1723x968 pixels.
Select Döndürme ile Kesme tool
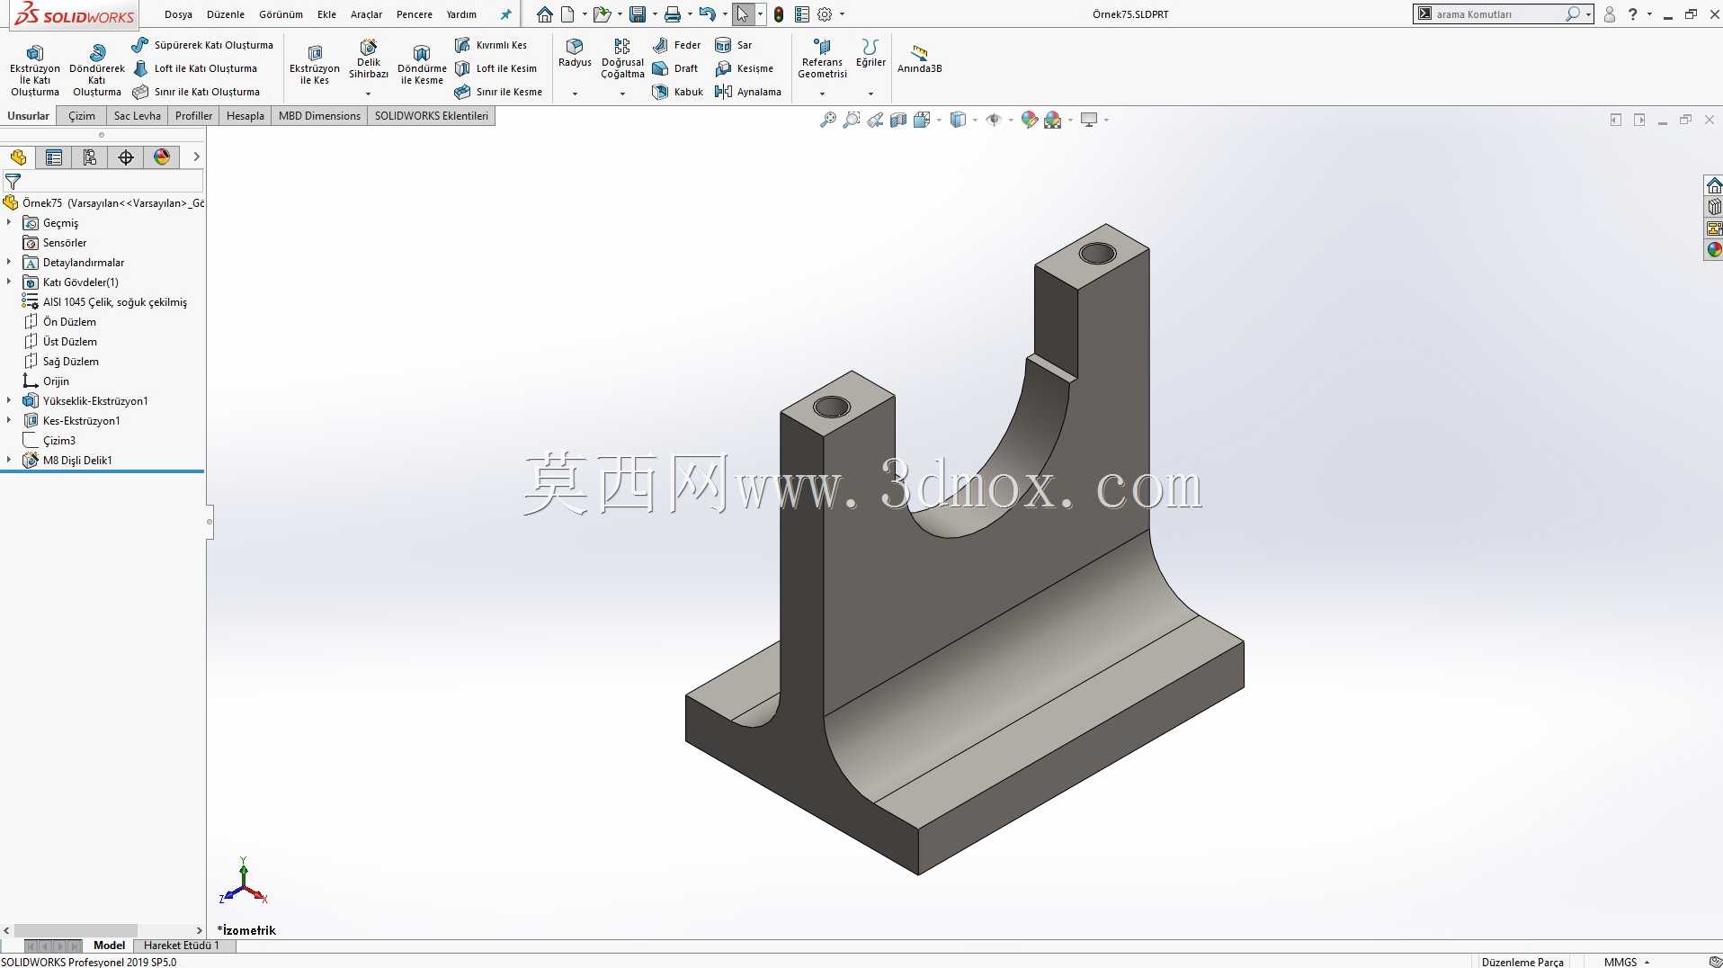click(x=422, y=65)
